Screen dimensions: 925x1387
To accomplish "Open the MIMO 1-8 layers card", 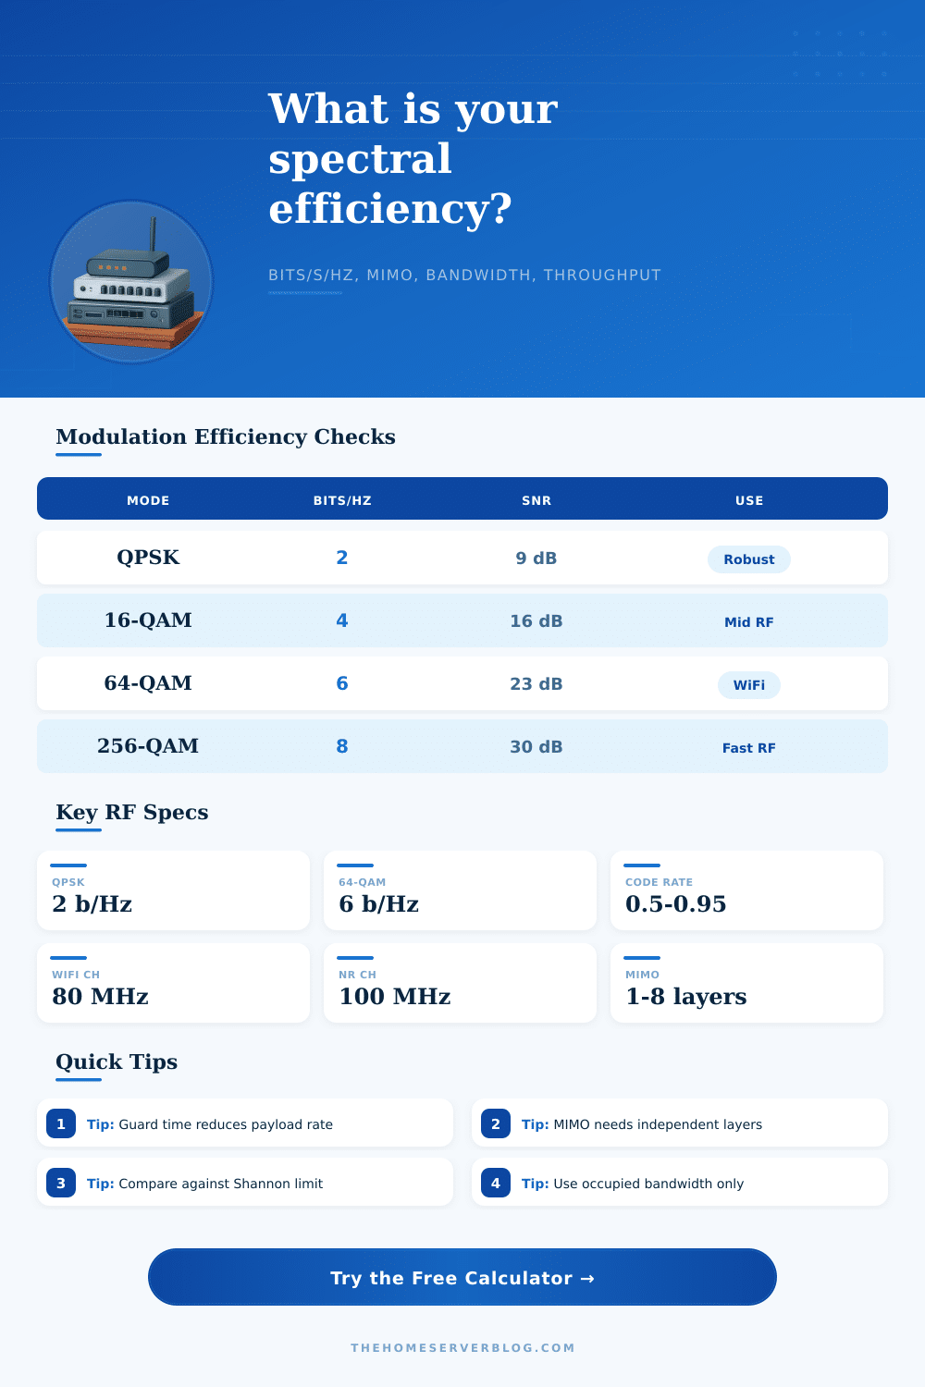I will pyautogui.click(x=746, y=983).
